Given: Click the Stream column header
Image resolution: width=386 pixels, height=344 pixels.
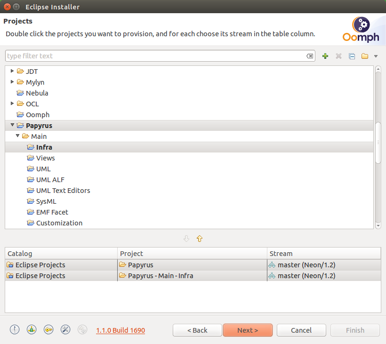Looking at the screenshot, I should click(324, 254).
